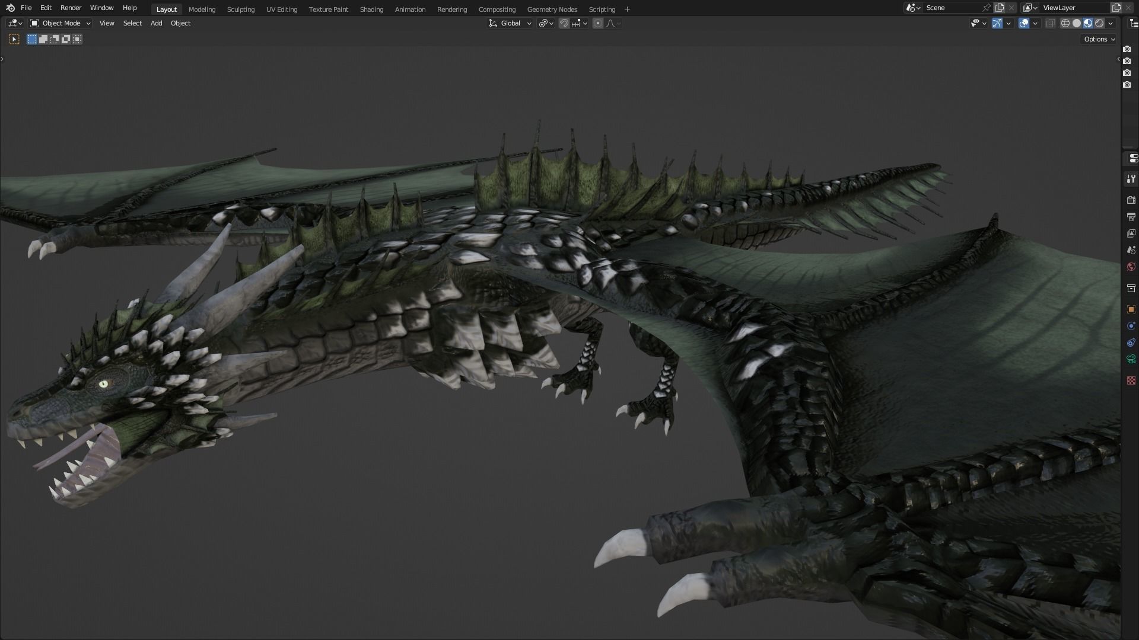Switch to the Modeling workspace tab
The height and width of the screenshot is (640, 1139).
coord(202,9)
